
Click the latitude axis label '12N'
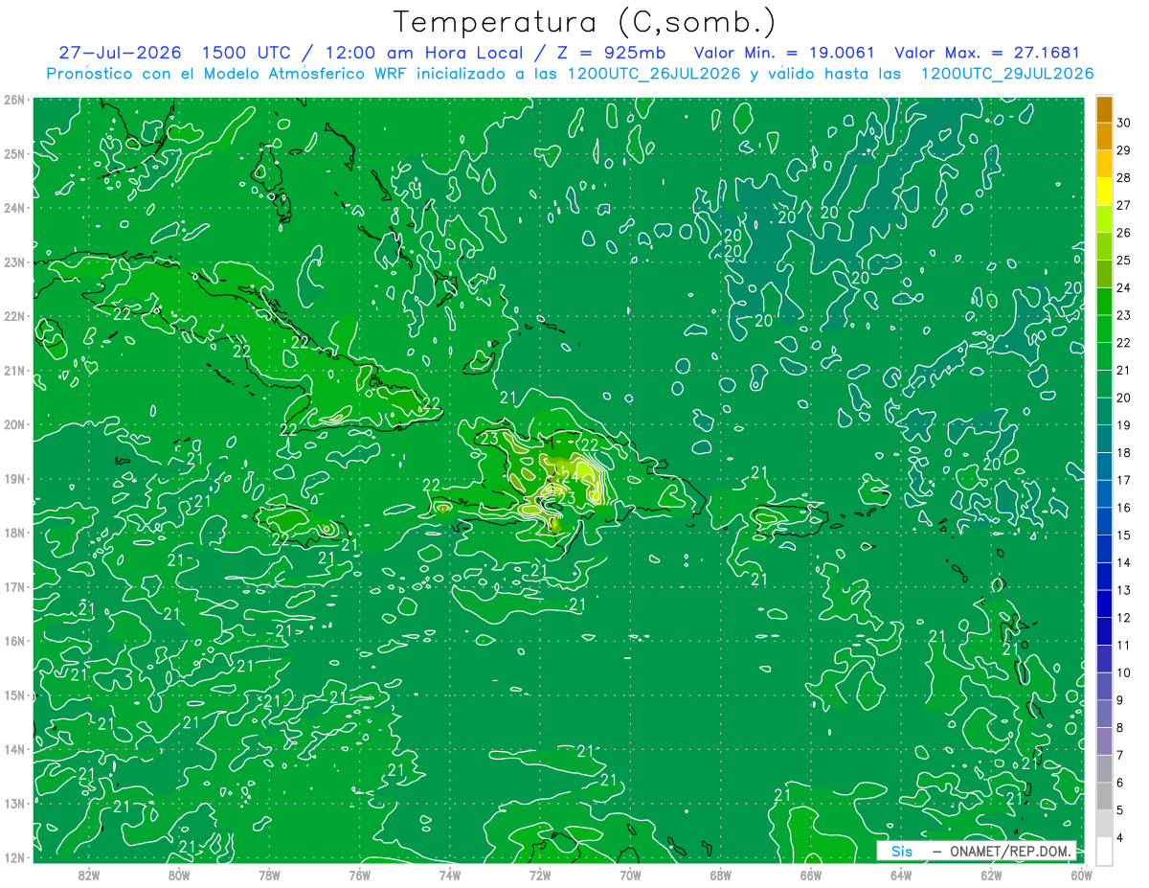[x=13, y=857]
